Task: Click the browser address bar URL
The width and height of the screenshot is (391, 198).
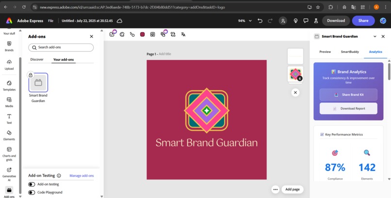Action: [132, 7]
